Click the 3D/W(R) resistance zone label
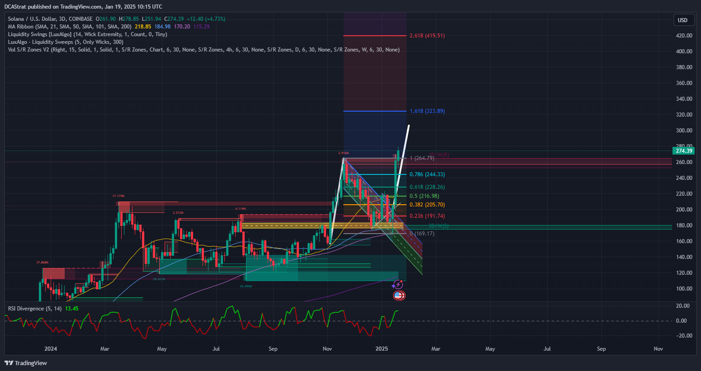Image resolution: width=701 pixels, height=371 pixels. click(439, 155)
